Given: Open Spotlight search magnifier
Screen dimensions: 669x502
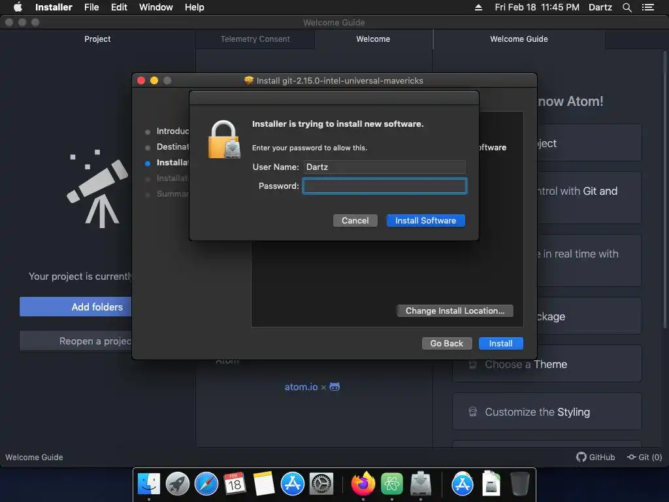Looking at the screenshot, I should tap(627, 7).
